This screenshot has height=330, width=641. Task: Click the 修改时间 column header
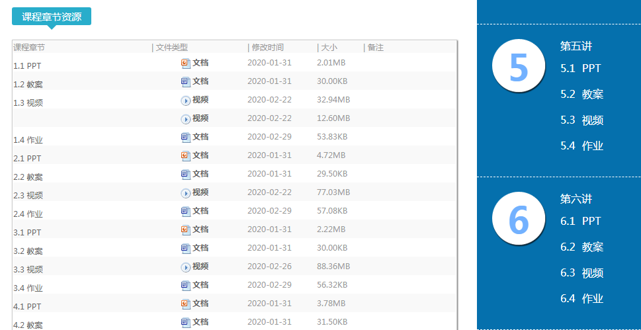point(267,48)
